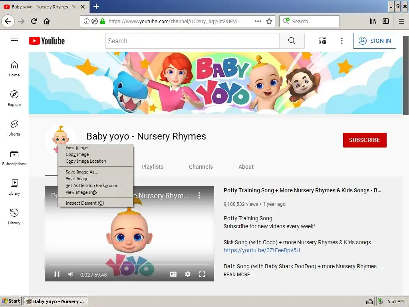Pause the featured video
Viewport: 409px width, 307px height.
click(57, 274)
